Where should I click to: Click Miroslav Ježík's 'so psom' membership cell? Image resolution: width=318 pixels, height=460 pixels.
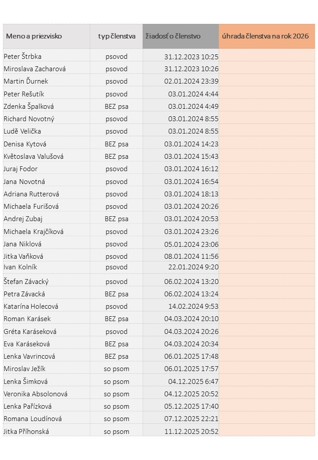[x=117, y=369]
